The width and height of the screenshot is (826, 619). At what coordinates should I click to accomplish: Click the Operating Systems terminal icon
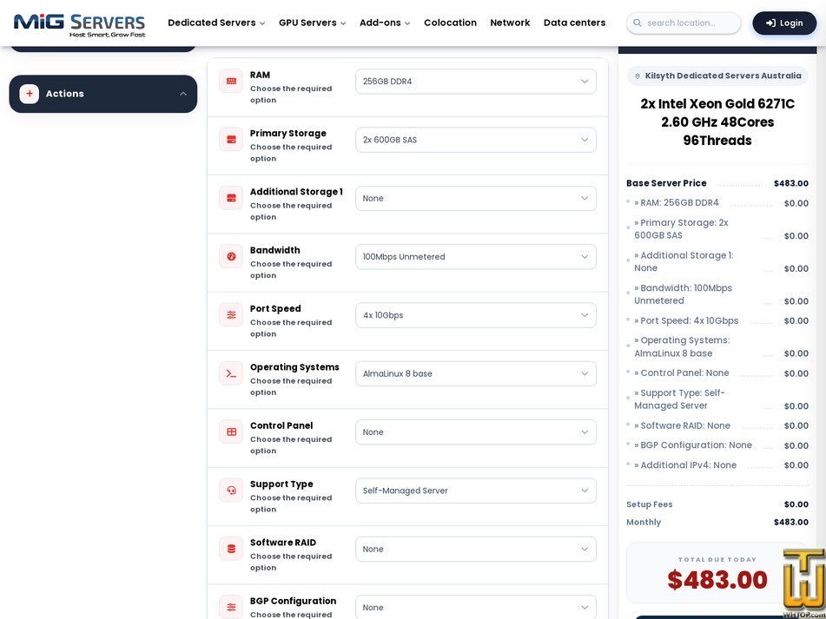(231, 373)
